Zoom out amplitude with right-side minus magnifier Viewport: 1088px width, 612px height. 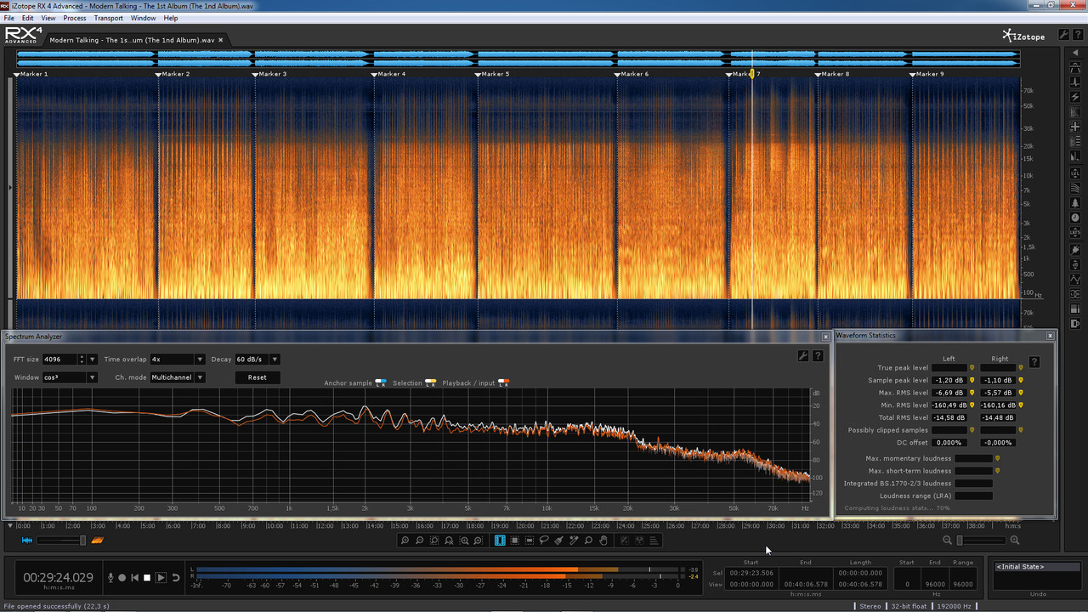tap(947, 541)
